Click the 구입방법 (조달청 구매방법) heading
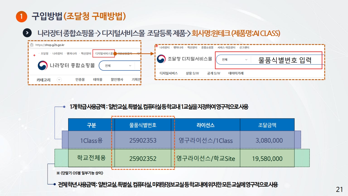Screen dimensions: 348x196 click(79, 16)
